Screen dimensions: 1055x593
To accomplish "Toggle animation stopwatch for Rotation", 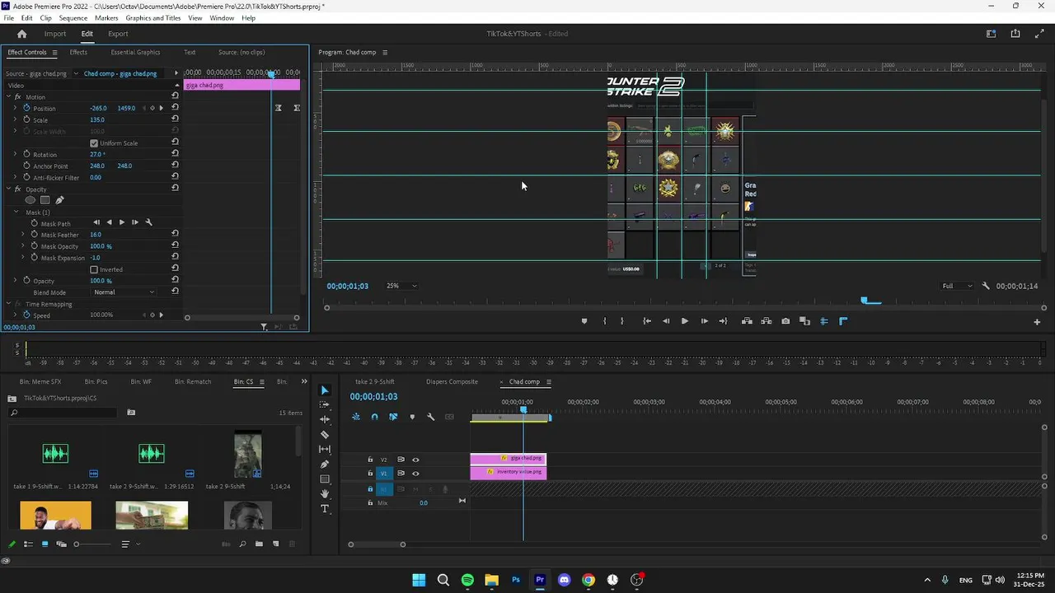I will 26,154.
